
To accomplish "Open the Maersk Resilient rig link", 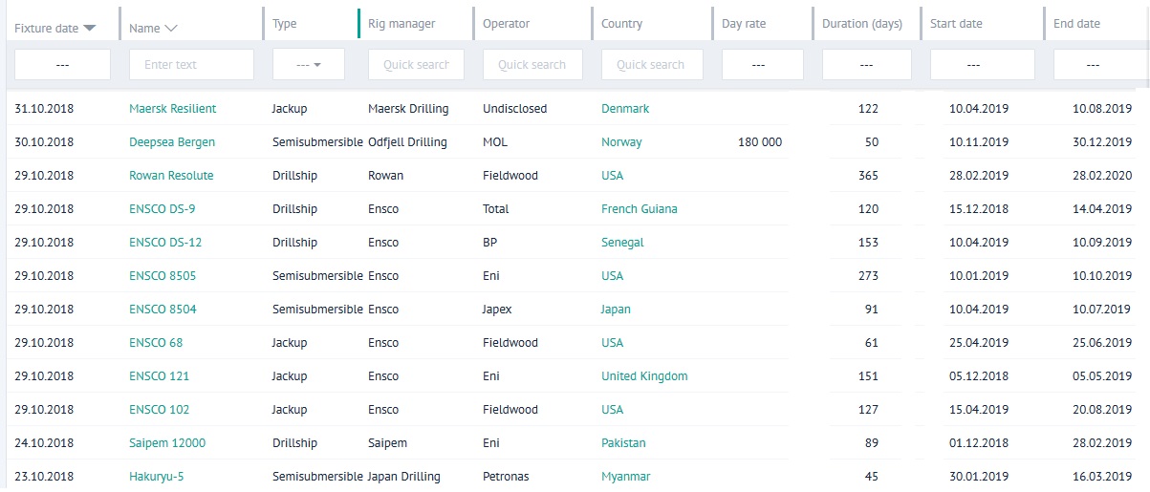I will pyautogui.click(x=172, y=109).
